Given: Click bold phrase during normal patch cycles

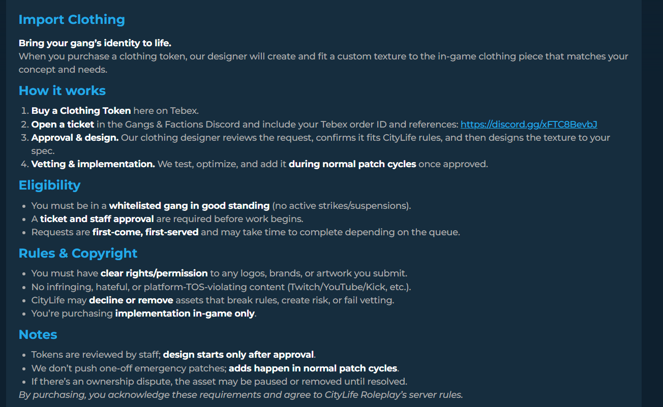Looking at the screenshot, I should click(352, 165).
